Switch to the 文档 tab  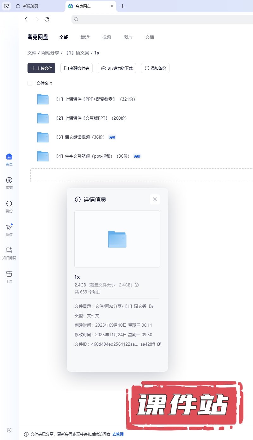(150, 37)
